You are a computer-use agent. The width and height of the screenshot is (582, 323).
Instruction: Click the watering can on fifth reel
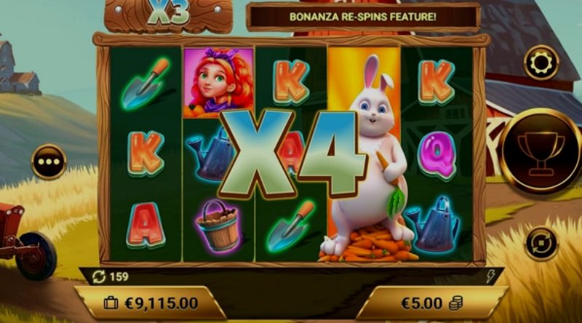[433, 224]
